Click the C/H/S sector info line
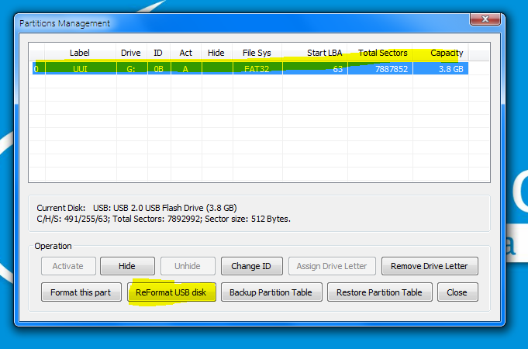Screen dimensions: 528x349 coord(164,219)
